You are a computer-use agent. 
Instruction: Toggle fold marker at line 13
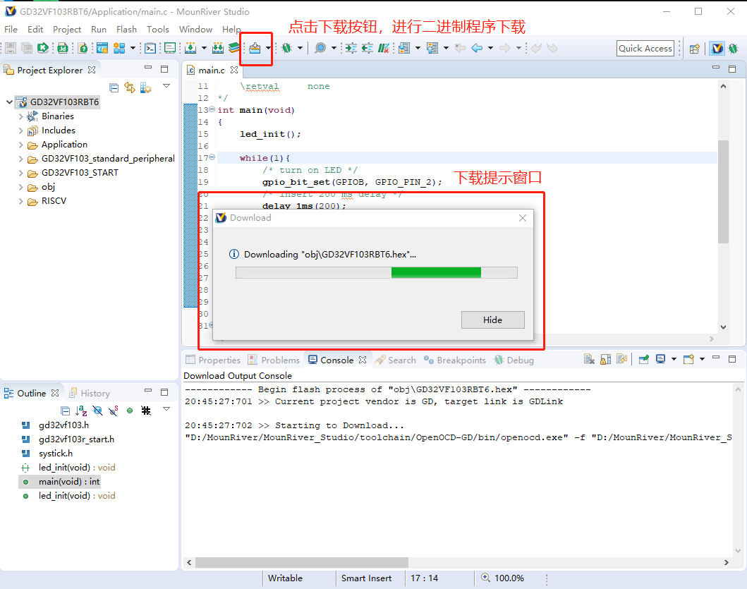tap(212, 109)
